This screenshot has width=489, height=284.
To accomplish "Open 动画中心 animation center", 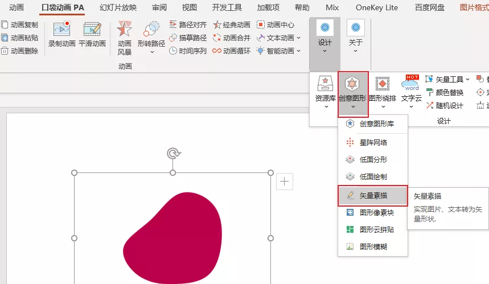I will (276, 24).
